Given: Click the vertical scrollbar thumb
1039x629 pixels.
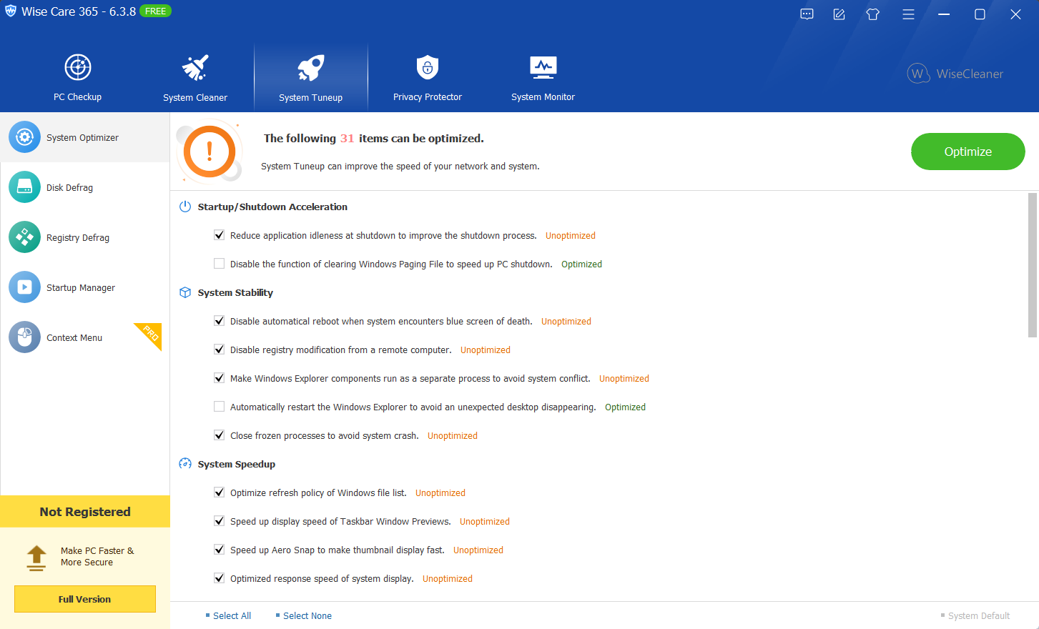Looking at the screenshot, I should coord(1033,264).
